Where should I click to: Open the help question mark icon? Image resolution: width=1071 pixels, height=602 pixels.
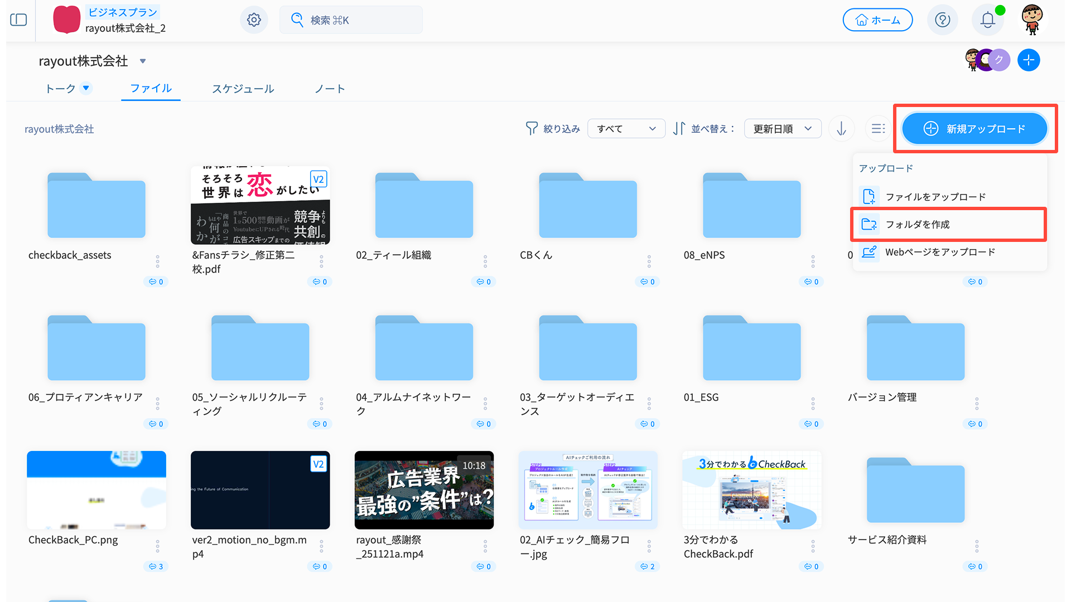pyautogui.click(x=942, y=20)
